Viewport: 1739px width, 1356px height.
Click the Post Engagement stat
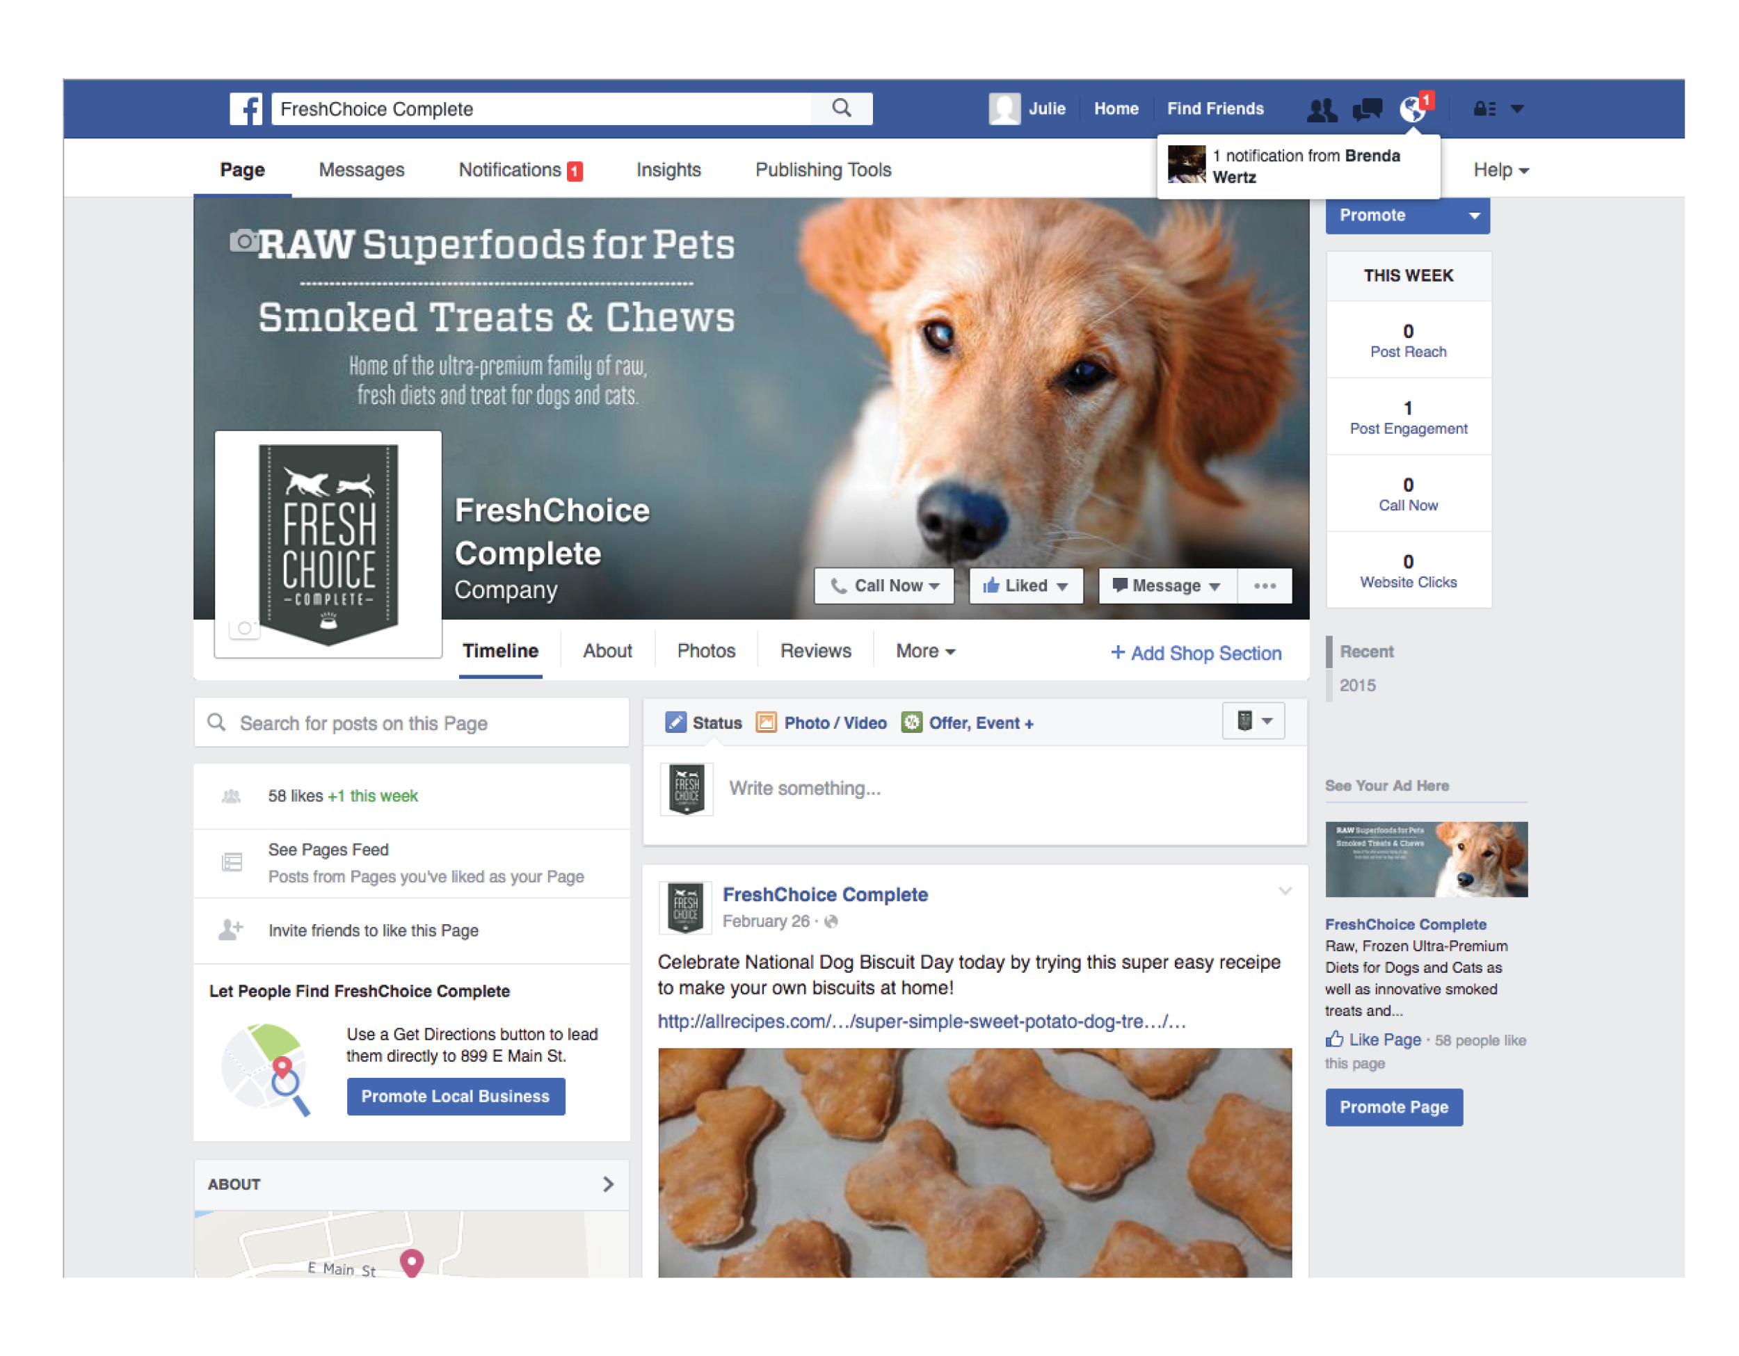[1408, 418]
